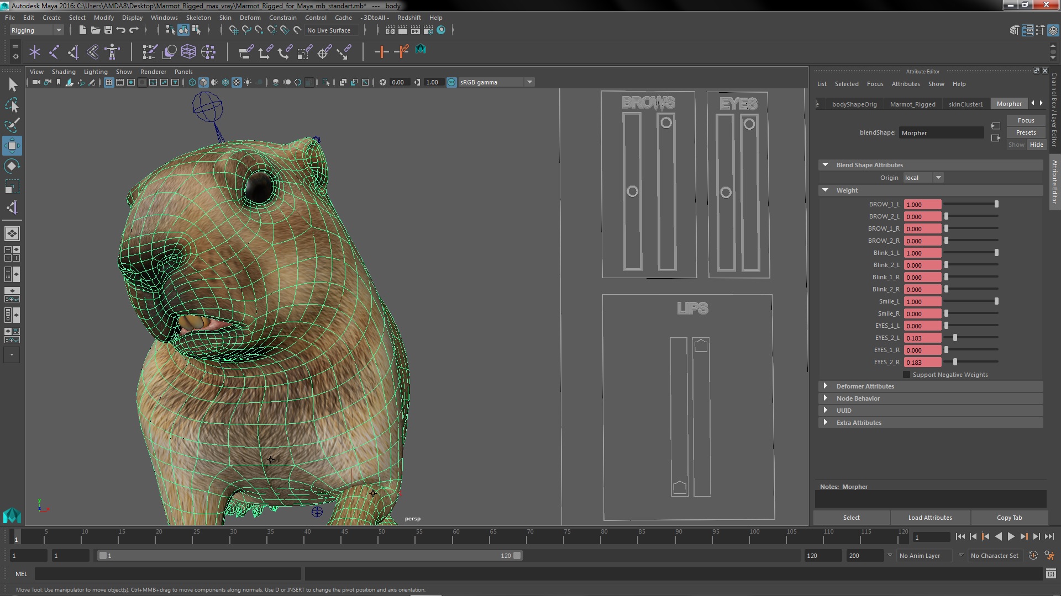Image resolution: width=1061 pixels, height=596 pixels.
Task: Toggle snap to grids icon
Action: click(x=233, y=30)
